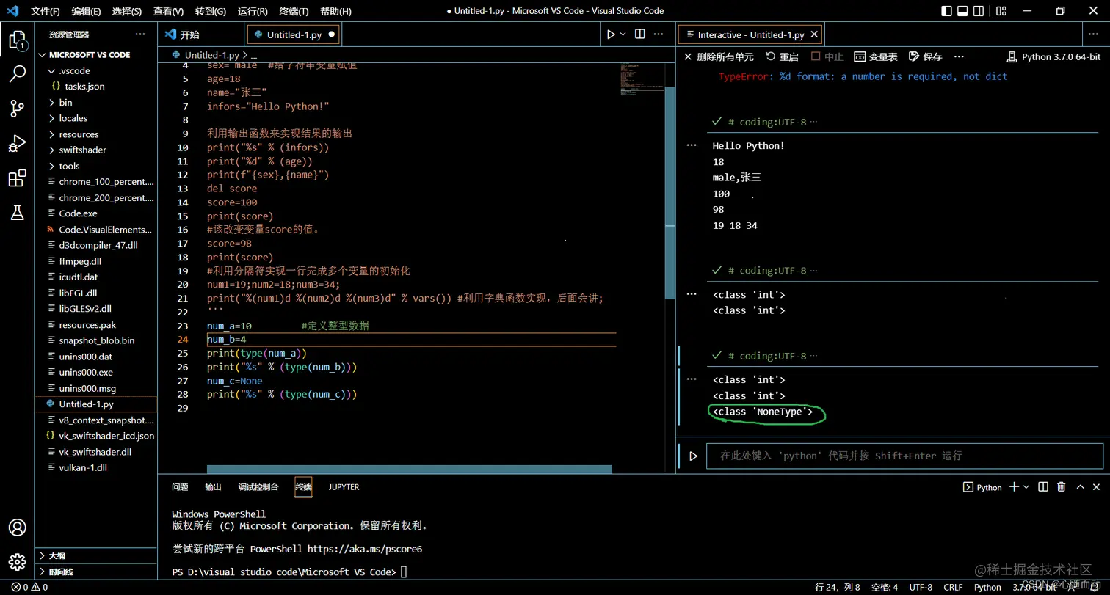Toggle primary sidebar layout icon in title bar

point(947,11)
